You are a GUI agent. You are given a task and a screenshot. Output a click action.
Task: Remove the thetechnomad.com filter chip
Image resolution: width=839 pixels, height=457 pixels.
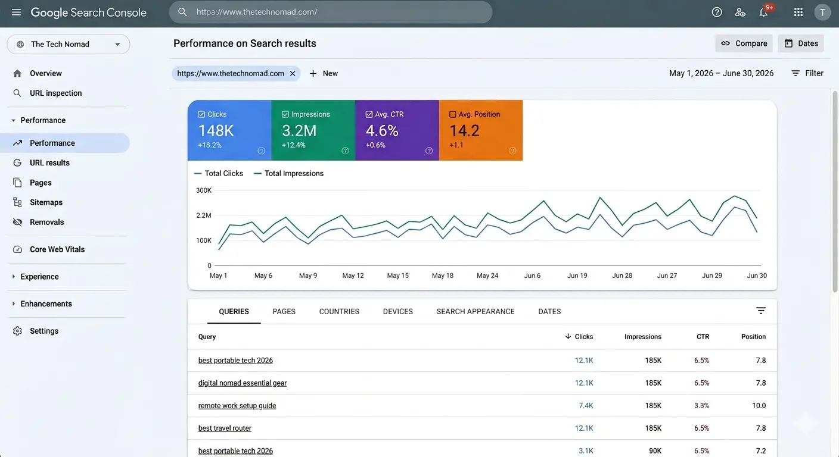click(x=292, y=72)
